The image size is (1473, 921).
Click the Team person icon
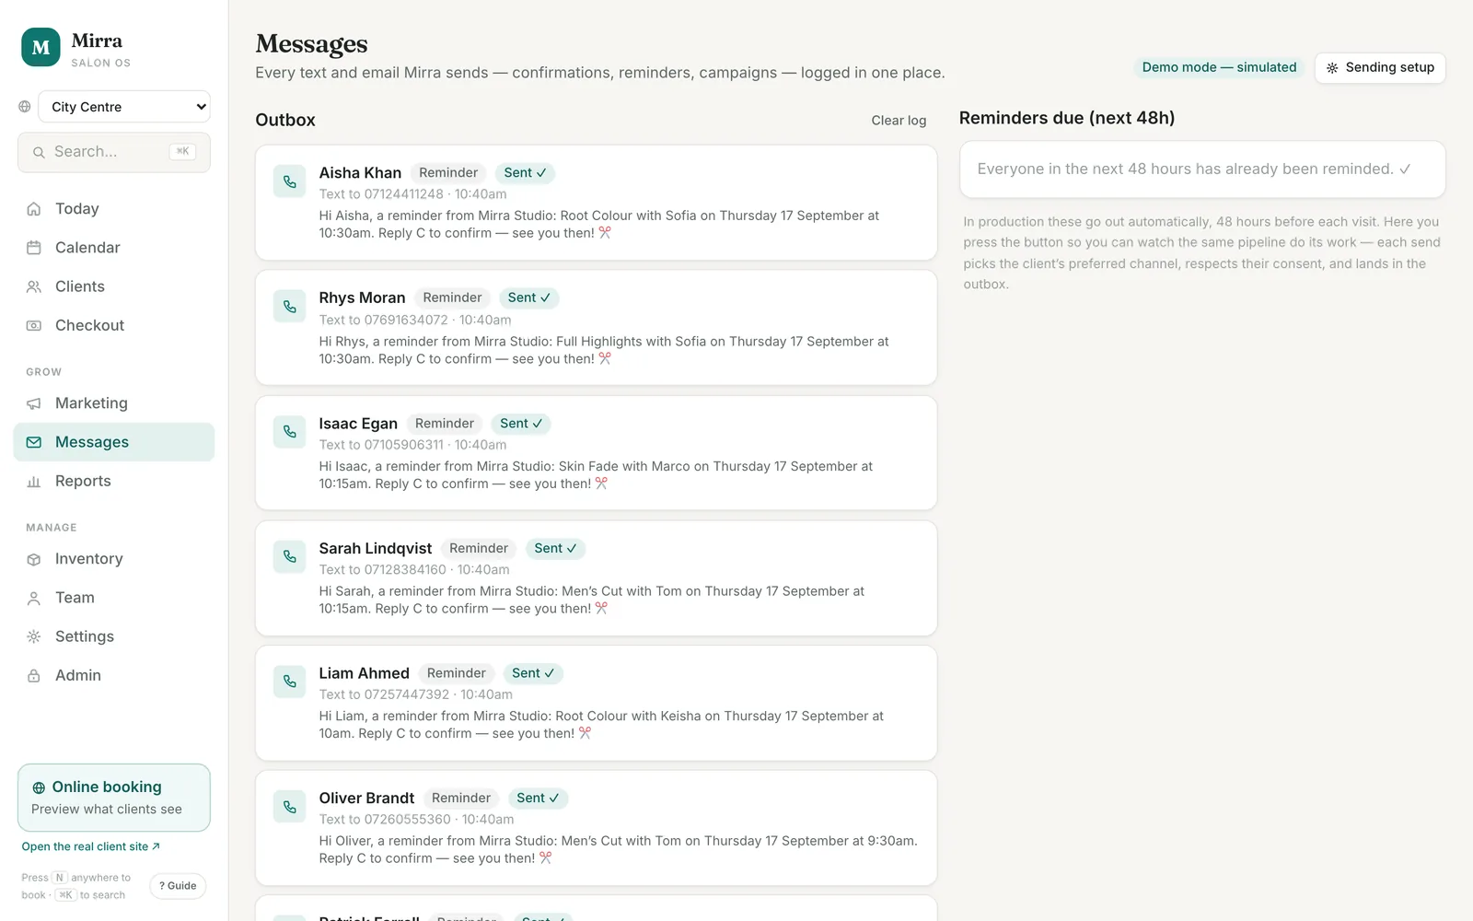pyautogui.click(x=34, y=598)
